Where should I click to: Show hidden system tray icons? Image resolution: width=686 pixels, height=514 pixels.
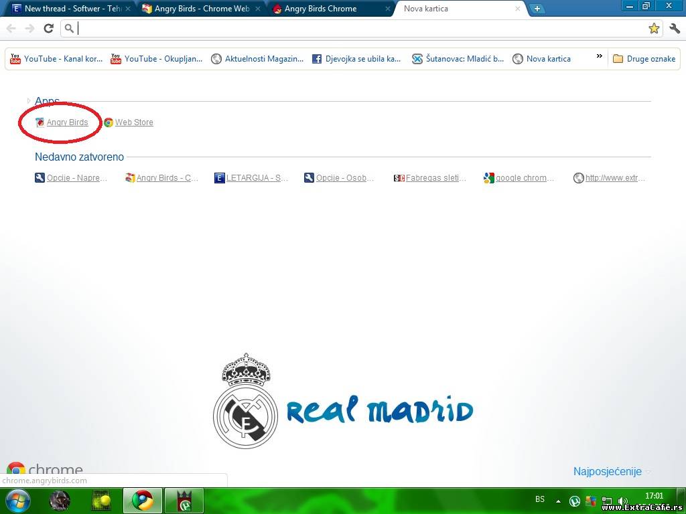558,501
